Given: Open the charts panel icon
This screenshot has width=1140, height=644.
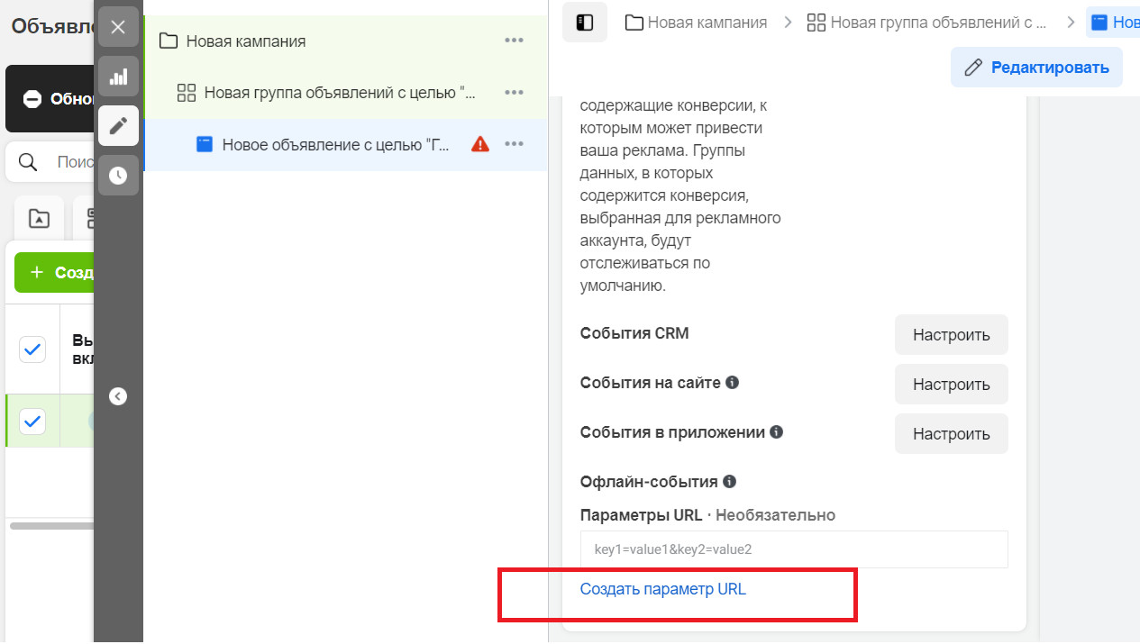Looking at the screenshot, I should pyautogui.click(x=118, y=77).
